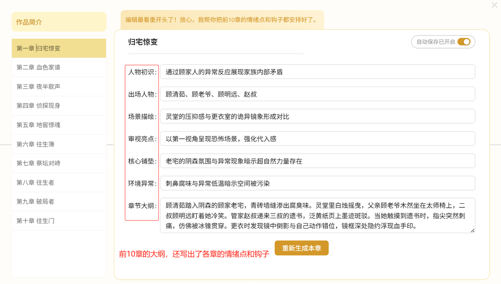501x284 pixels.
Task: Open 第六章 往生簿 chapter
Action: [x=59, y=144]
